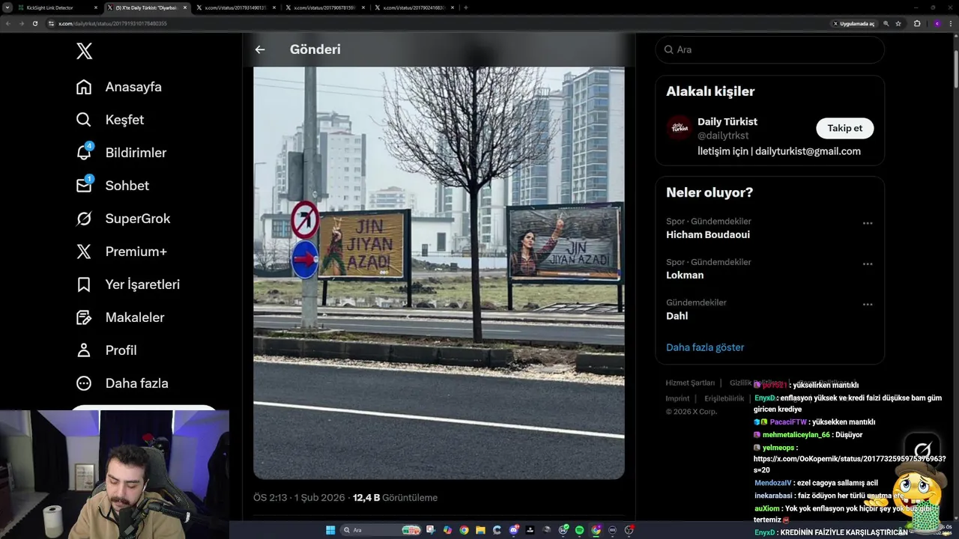Click the envelope icon with badge 1
The height and width of the screenshot is (539, 959).
85,185
